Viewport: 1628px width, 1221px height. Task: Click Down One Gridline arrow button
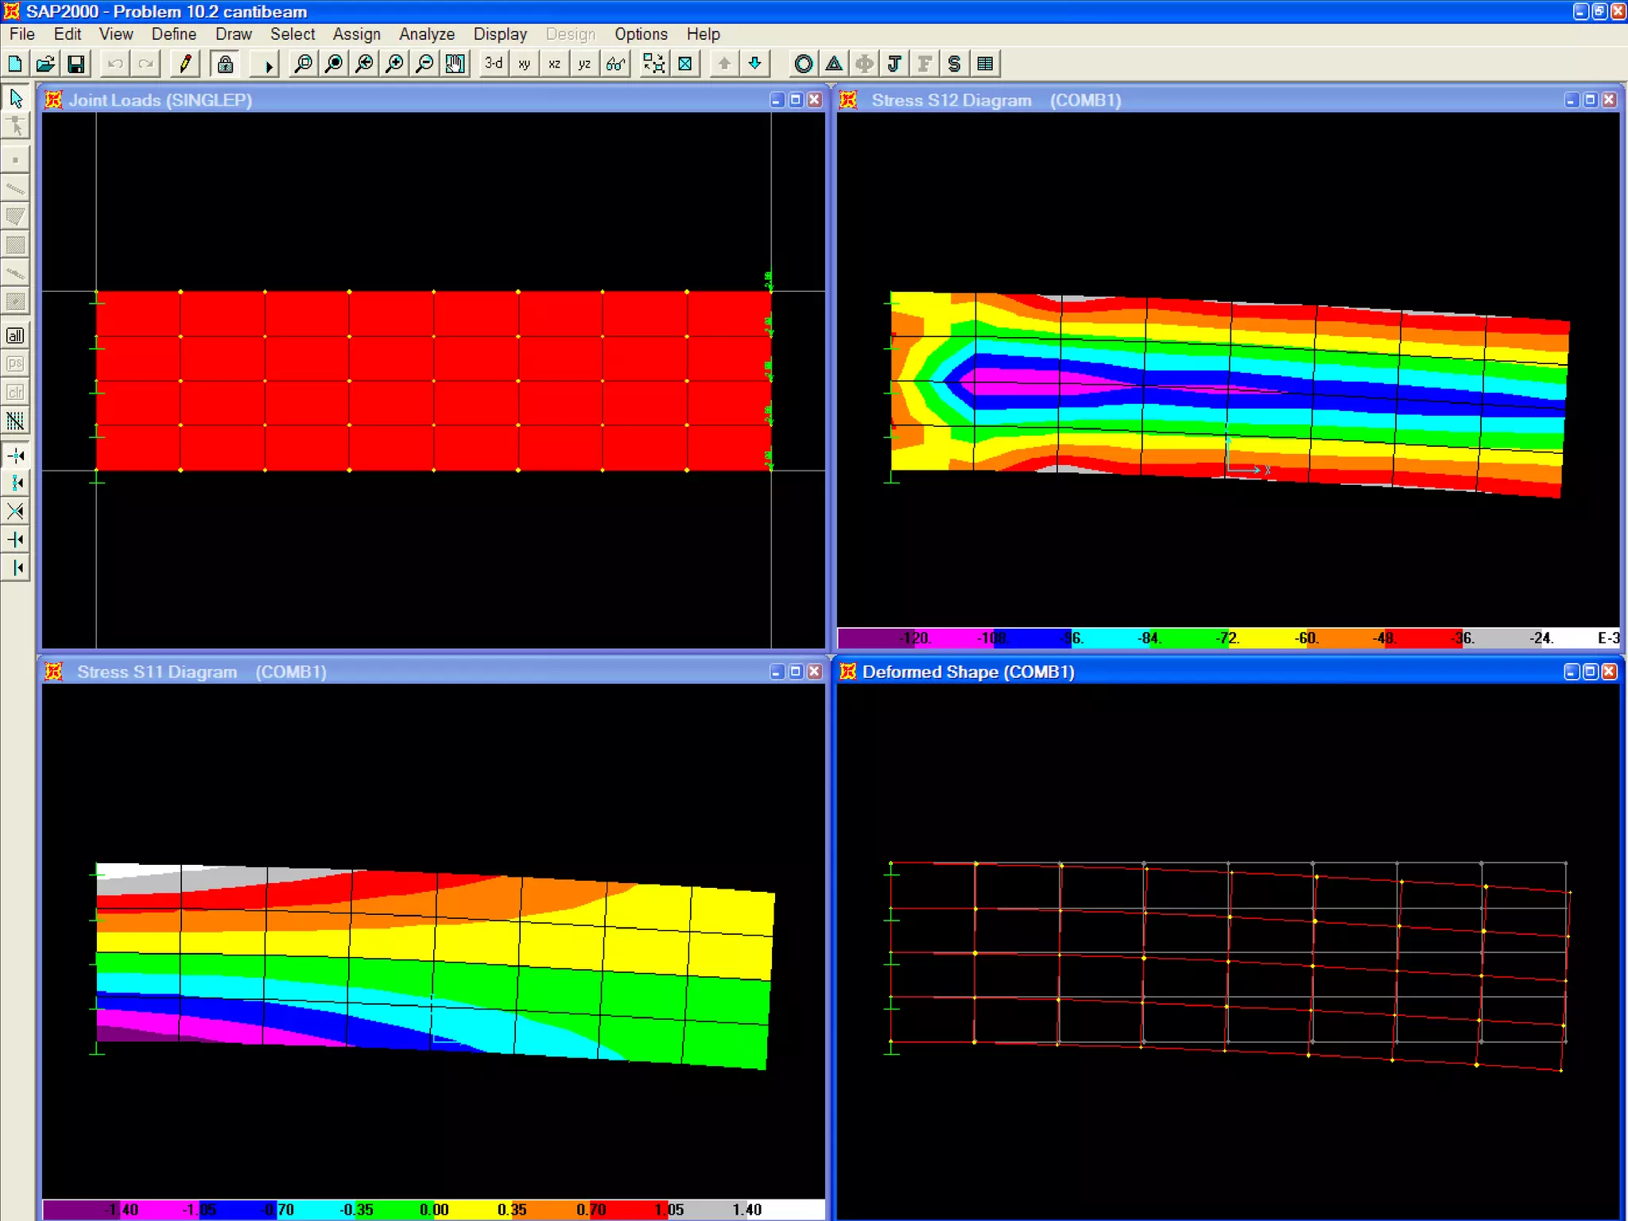[754, 64]
